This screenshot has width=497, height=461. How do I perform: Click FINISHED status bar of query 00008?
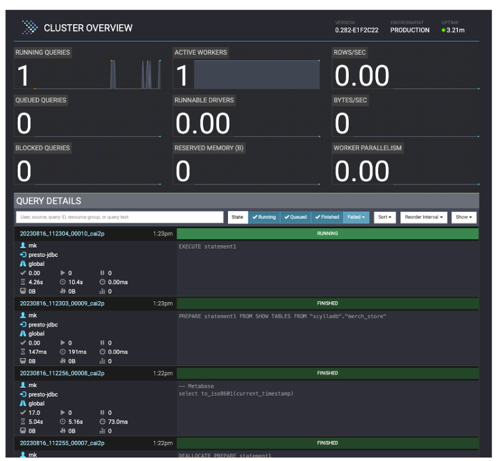pyautogui.click(x=328, y=373)
